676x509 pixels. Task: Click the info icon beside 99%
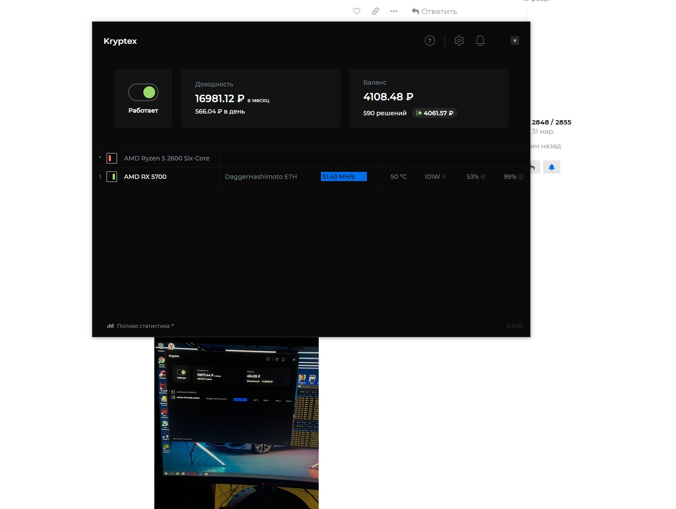coord(521,177)
